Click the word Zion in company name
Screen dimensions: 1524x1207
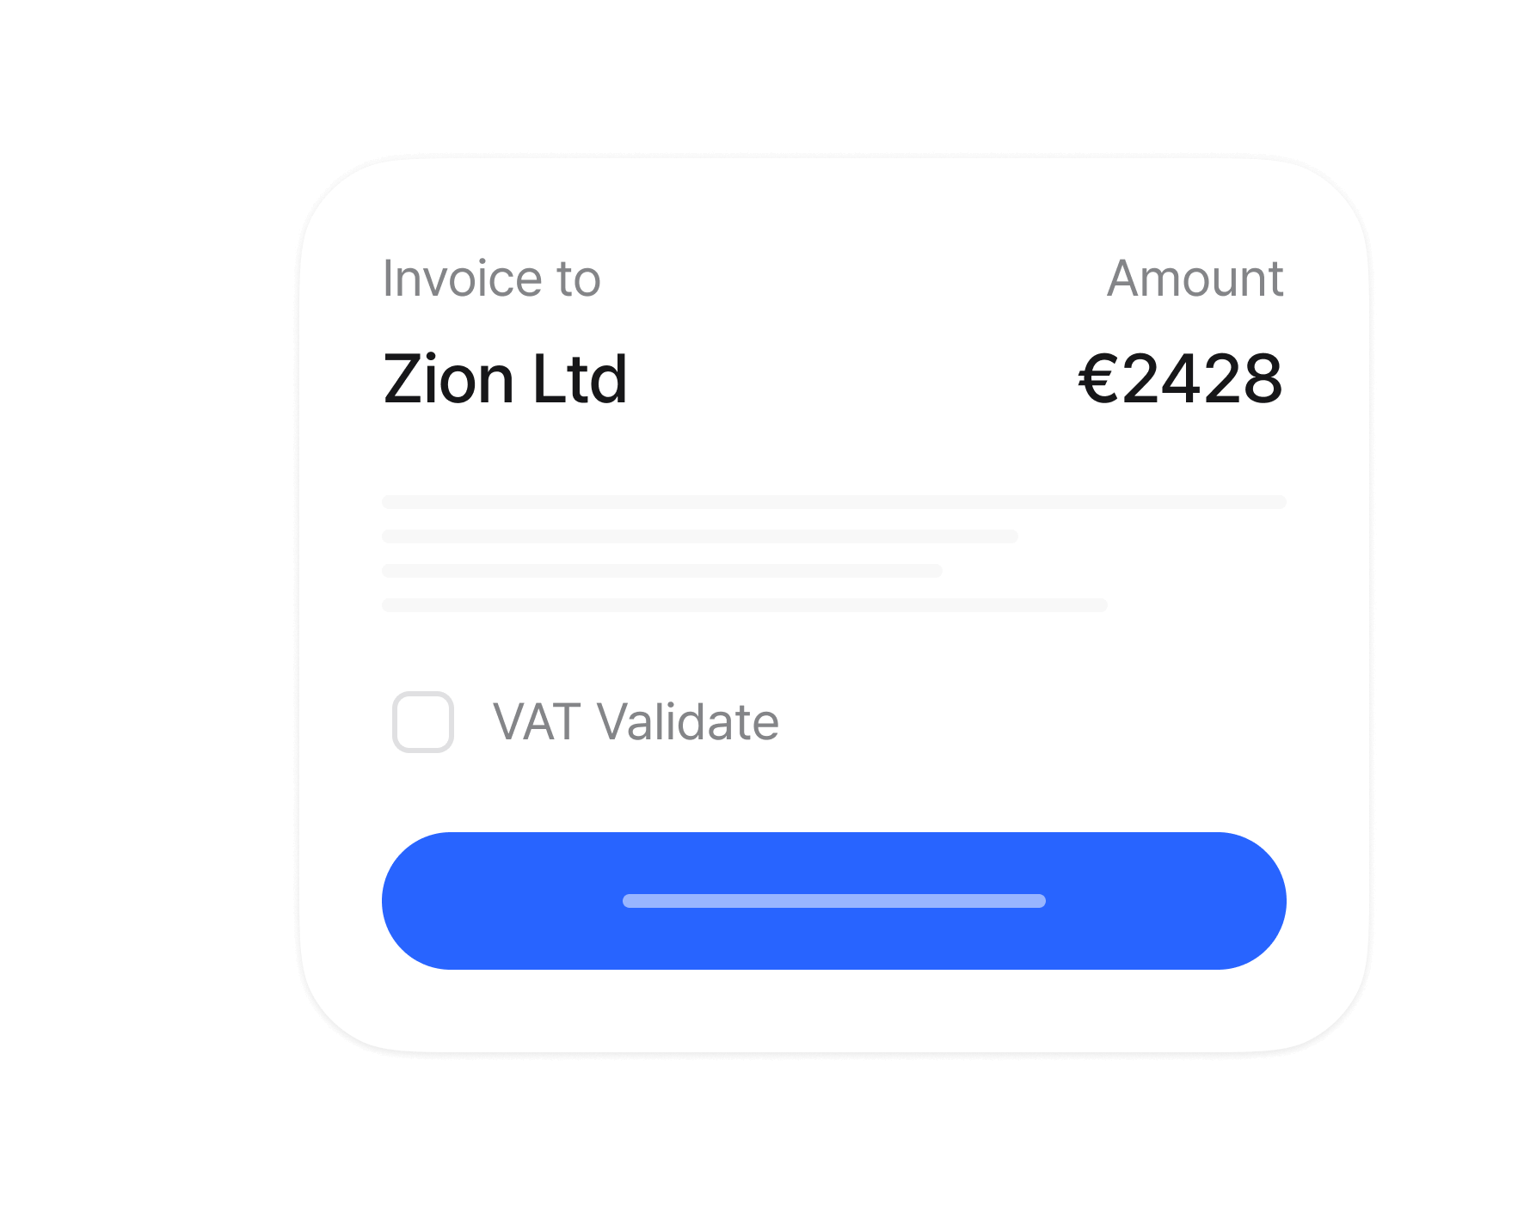[x=449, y=379]
